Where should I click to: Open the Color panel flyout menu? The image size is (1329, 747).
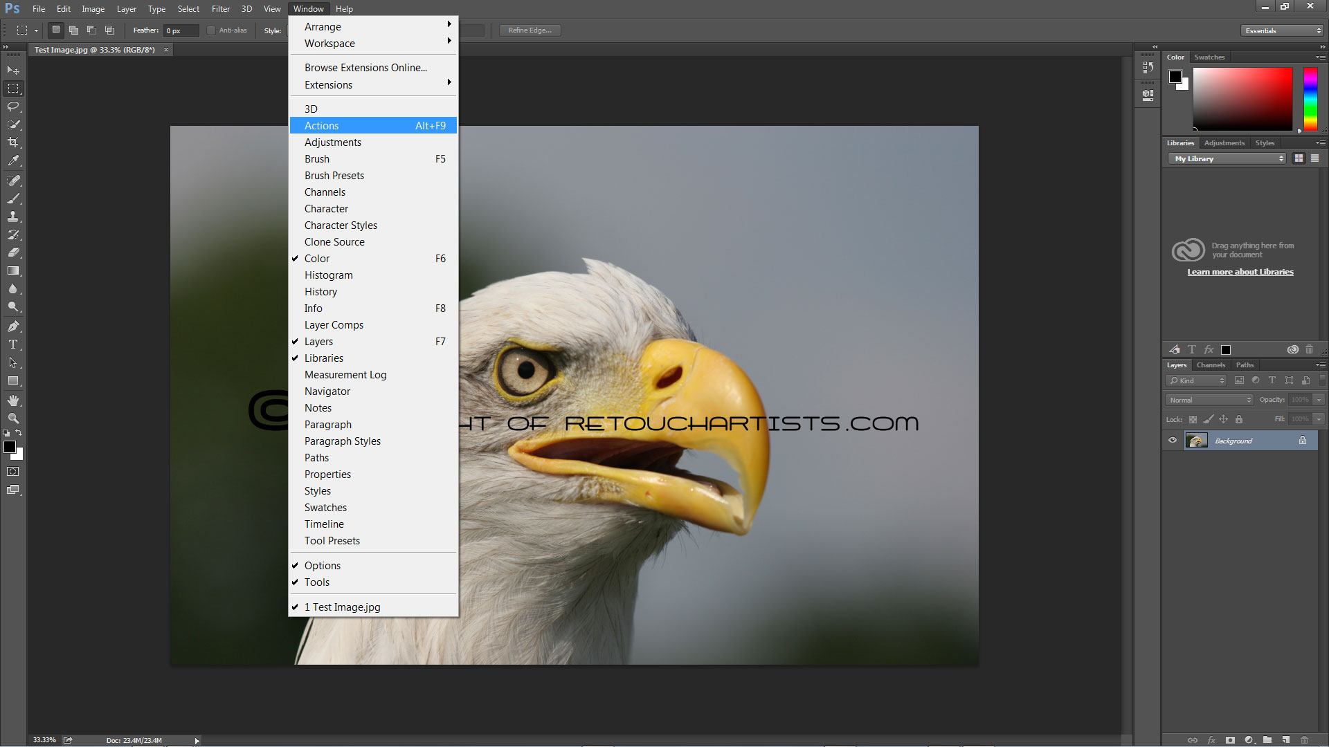point(1320,57)
